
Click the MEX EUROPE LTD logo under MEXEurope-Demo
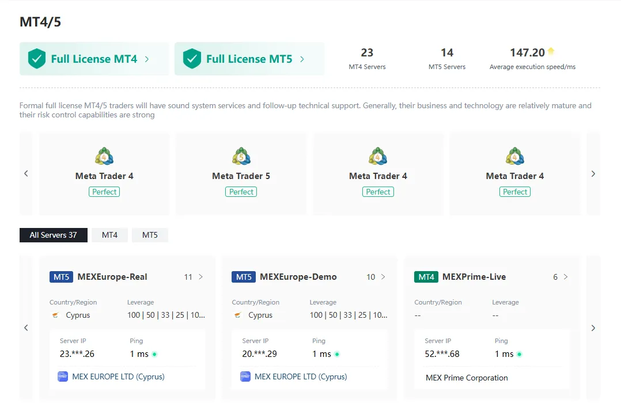[x=245, y=376]
